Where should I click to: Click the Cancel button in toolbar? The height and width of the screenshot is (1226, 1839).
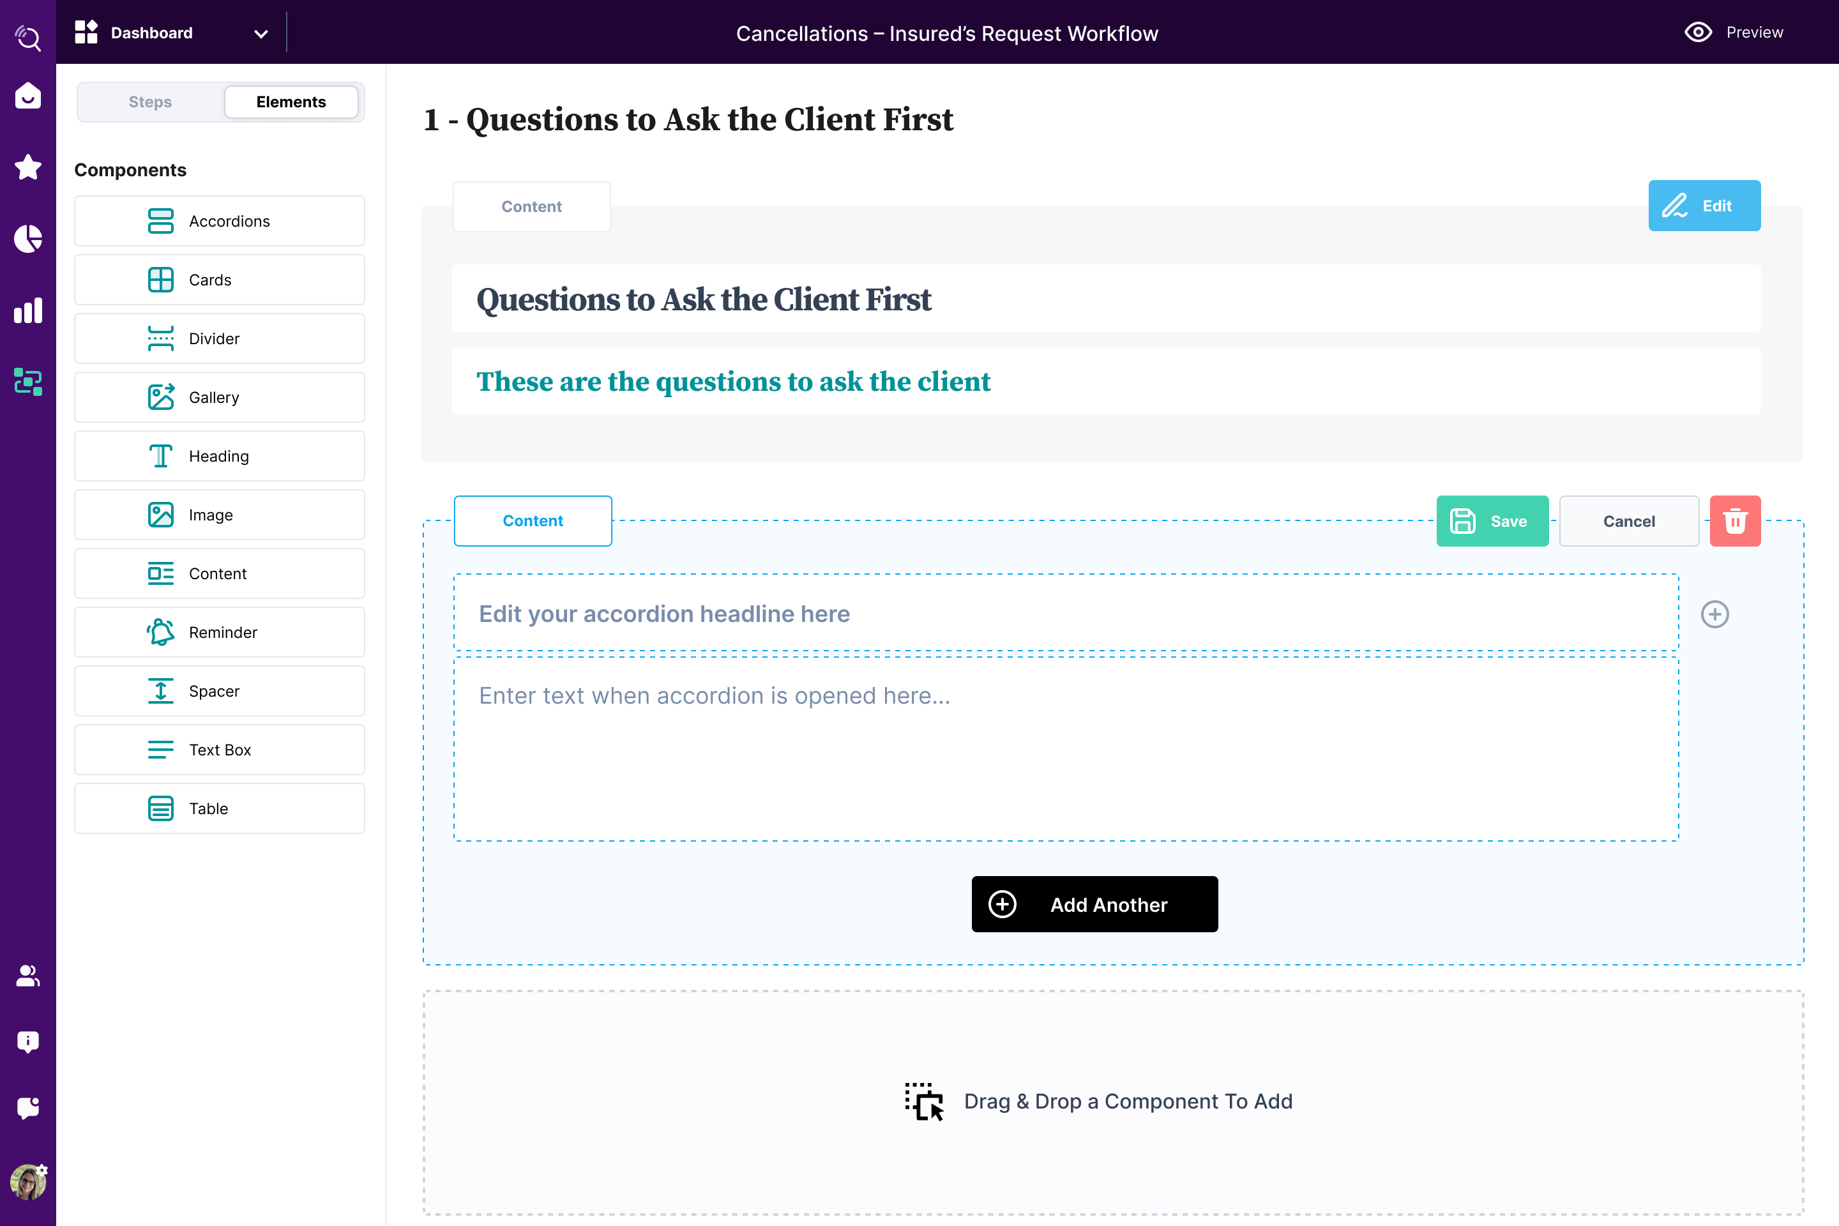(x=1628, y=521)
